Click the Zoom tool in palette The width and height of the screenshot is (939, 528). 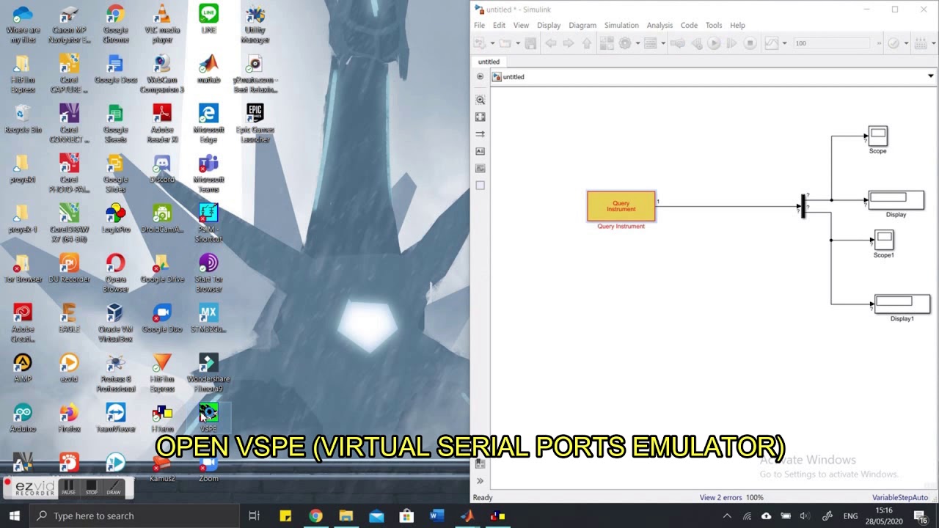tap(481, 100)
